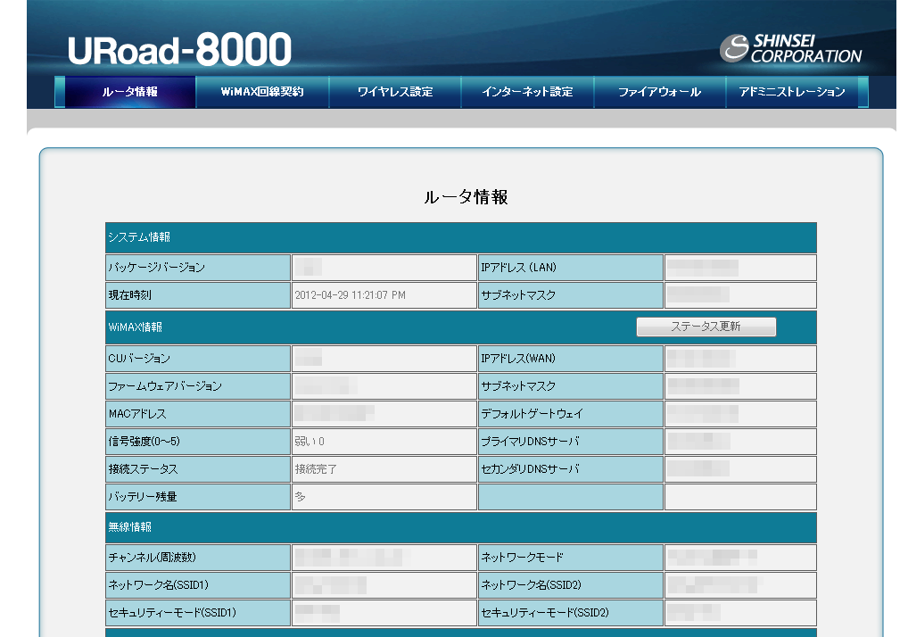Select battery level value 多

[x=300, y=497]
